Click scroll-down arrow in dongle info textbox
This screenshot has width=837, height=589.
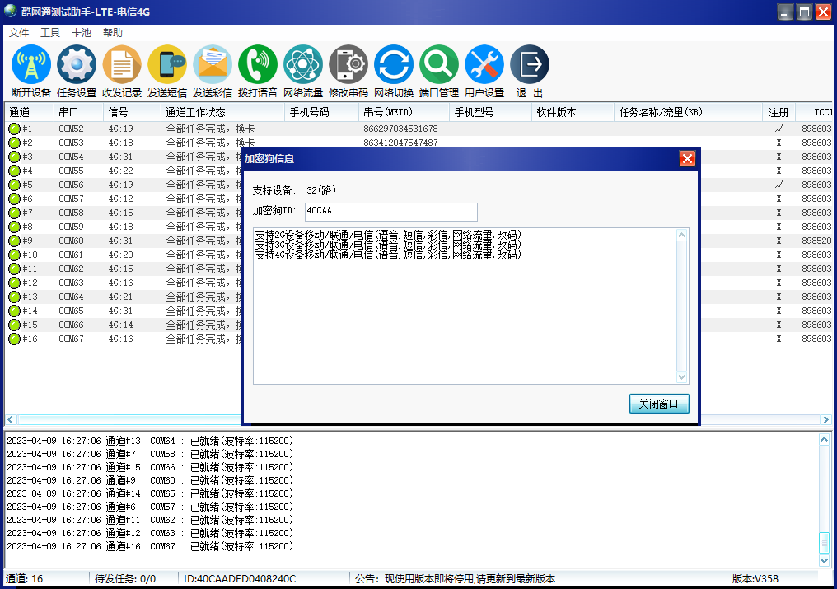pos(681,377)
